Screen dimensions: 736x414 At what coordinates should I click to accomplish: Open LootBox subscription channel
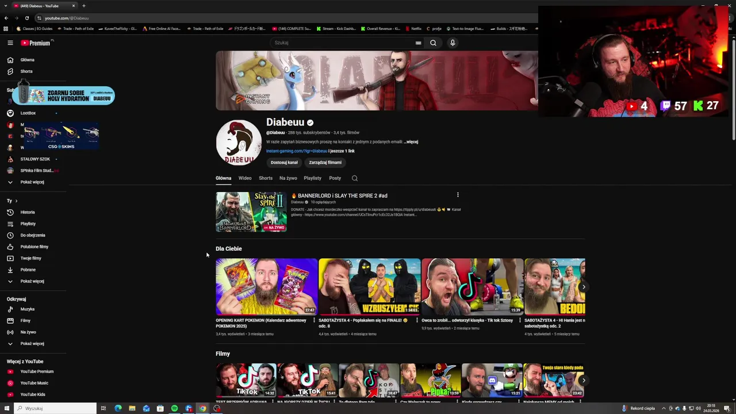[28, 113]
